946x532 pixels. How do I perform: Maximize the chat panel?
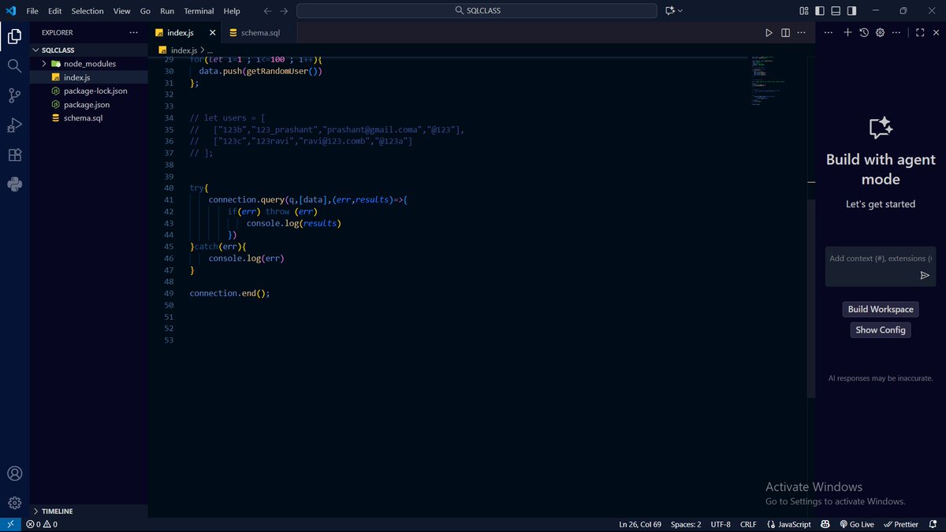919,32
